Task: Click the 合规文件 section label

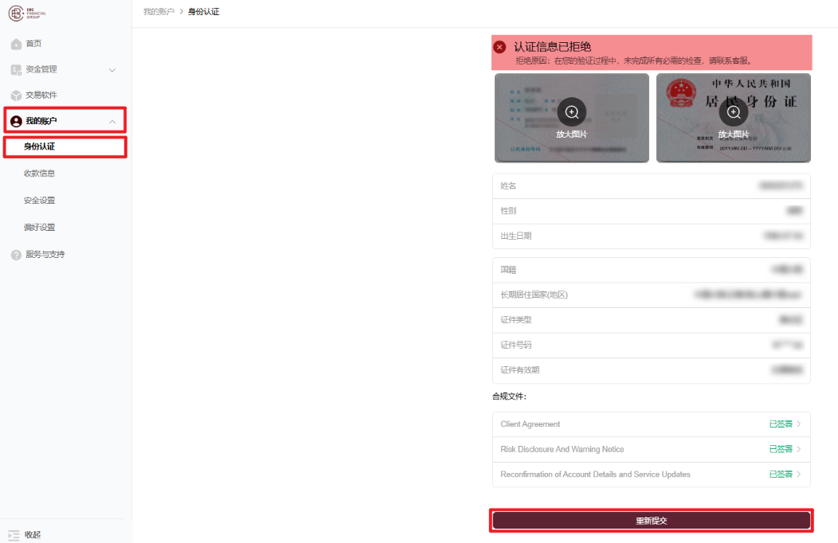Action: pos(509,397)
